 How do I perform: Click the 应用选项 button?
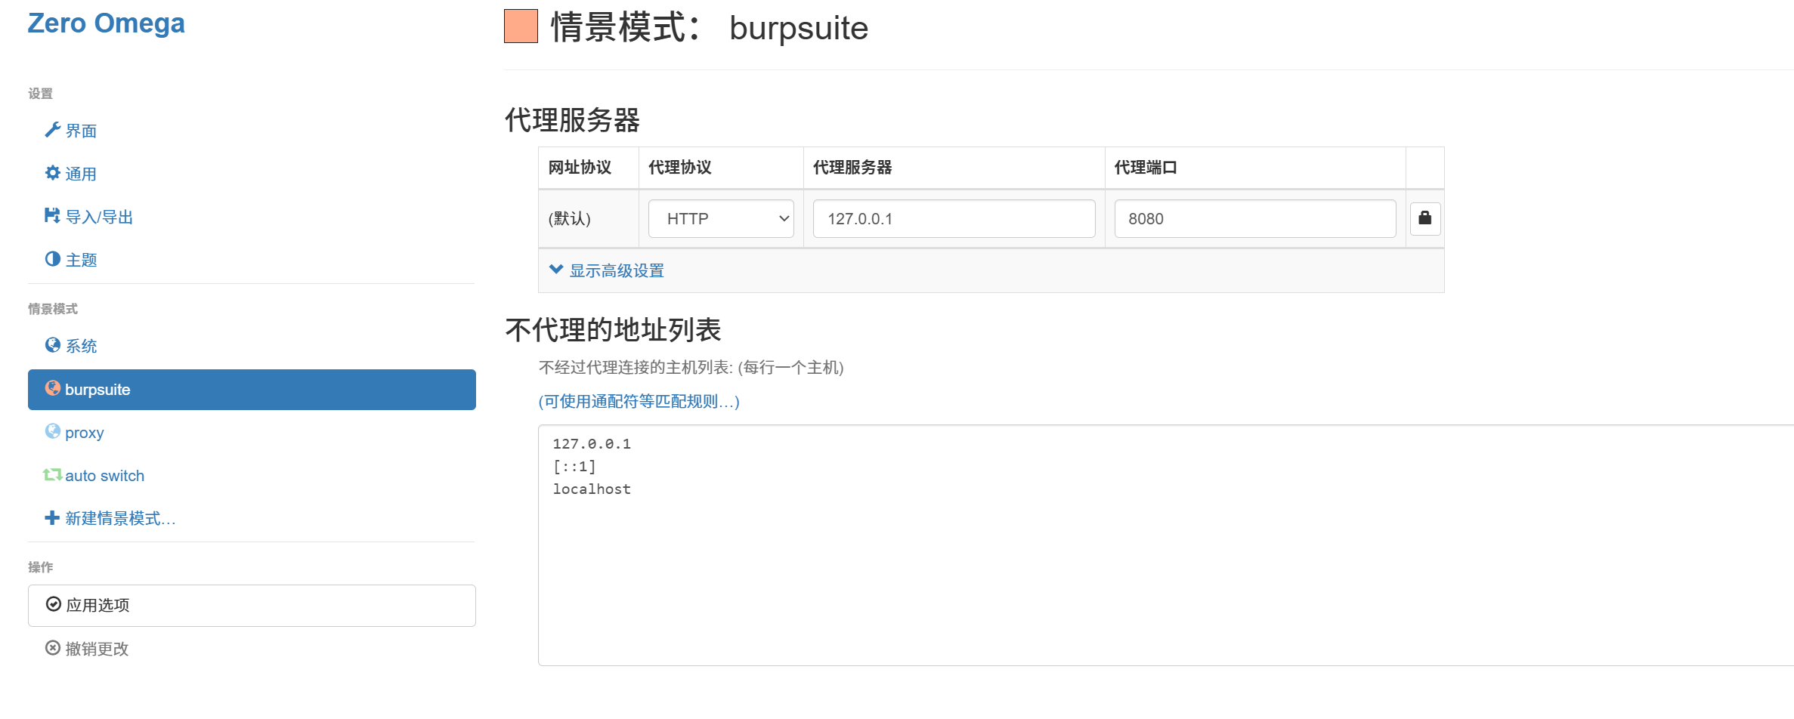coord(252,605)
